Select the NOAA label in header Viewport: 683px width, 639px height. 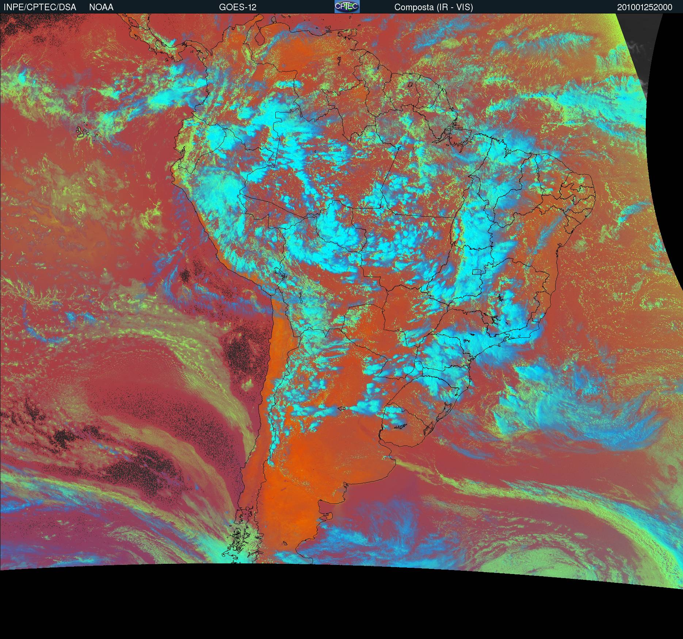(x=101, y=7)
